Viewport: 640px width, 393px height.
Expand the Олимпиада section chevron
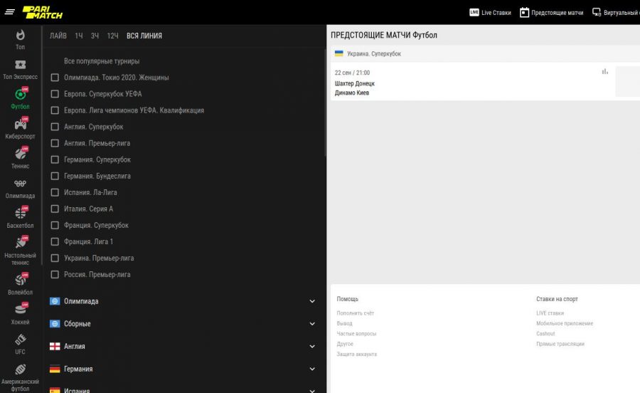click(312, 301)
